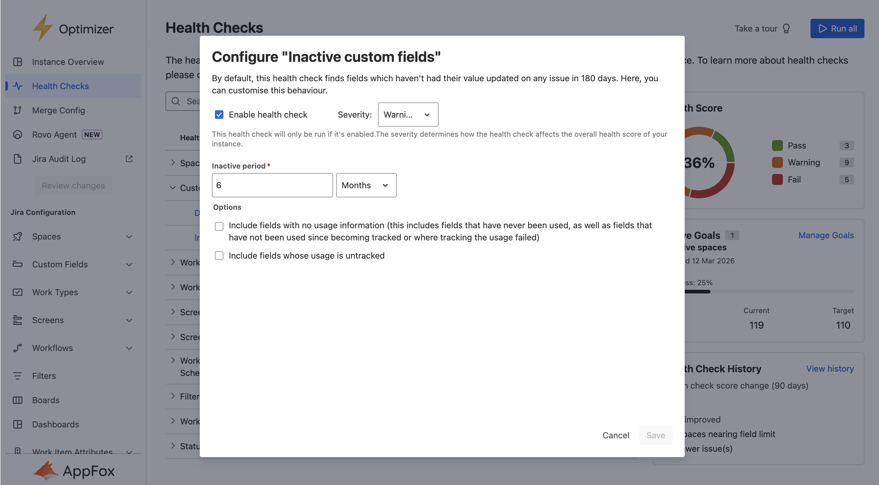Click the Dashboards icon in sidebar
This screenshot has width=879, height=485.
[17, 424]
